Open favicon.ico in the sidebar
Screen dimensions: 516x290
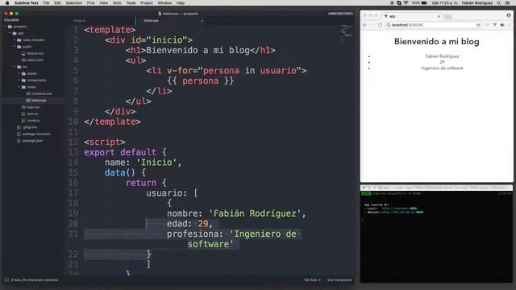pyautogui.click(x=35, y=53)
